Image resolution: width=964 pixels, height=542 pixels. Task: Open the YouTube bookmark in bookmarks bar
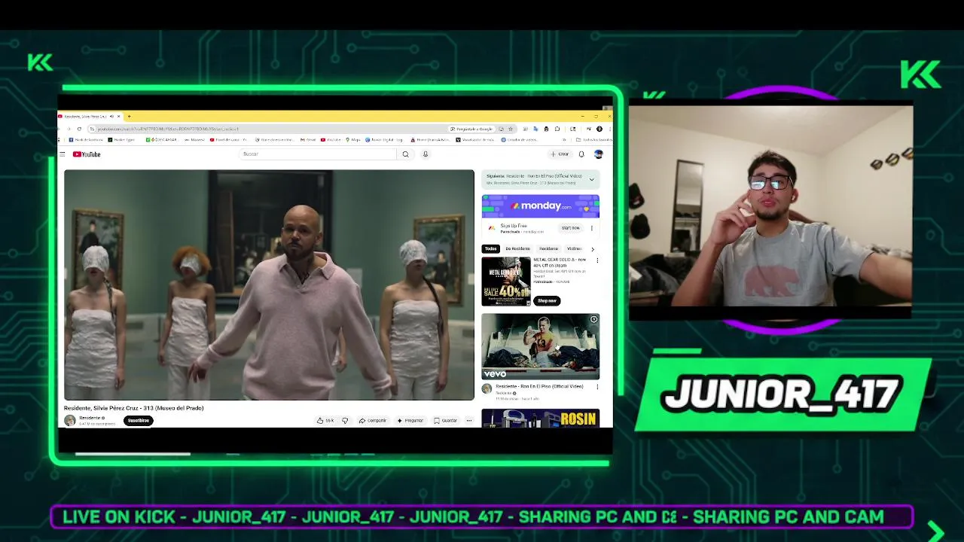tap(330, 139)
